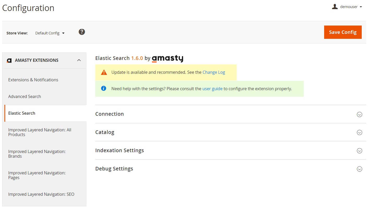Open the Store View dropdown

tap(50, 33)
